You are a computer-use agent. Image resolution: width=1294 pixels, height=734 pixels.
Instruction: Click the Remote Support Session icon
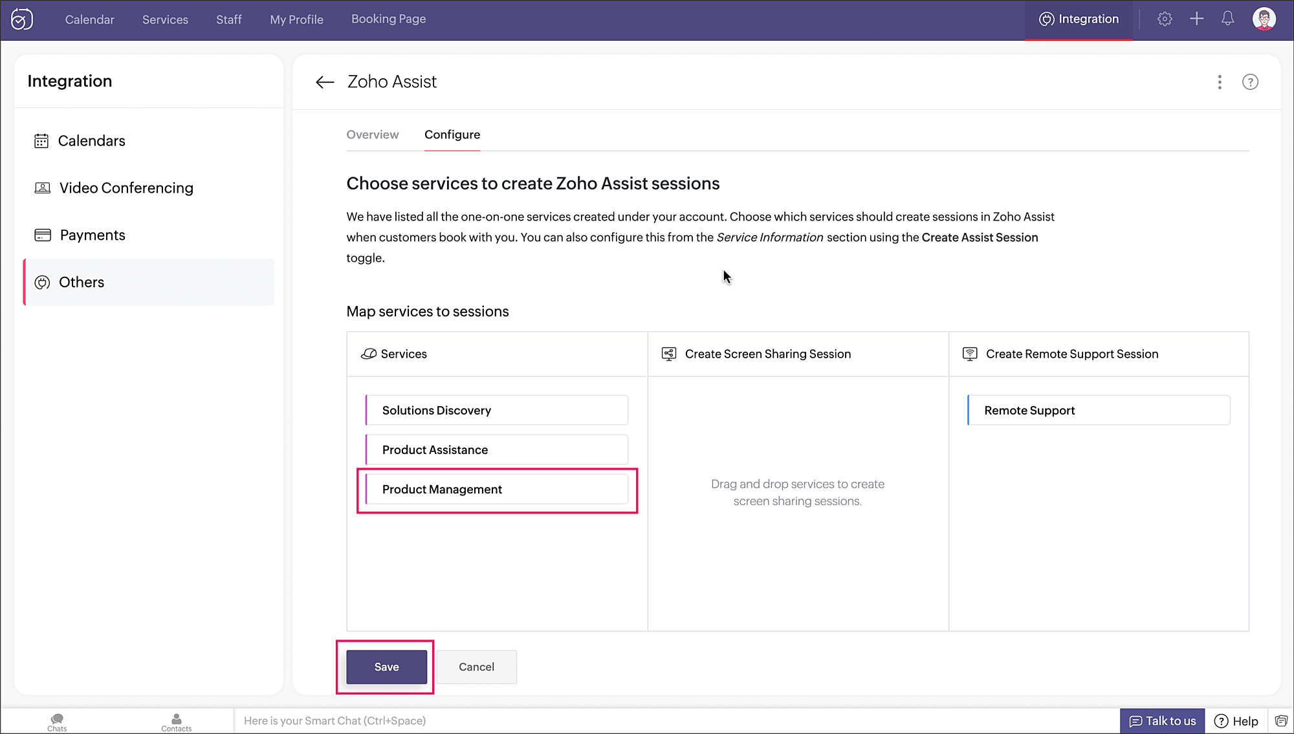(970, 354)
